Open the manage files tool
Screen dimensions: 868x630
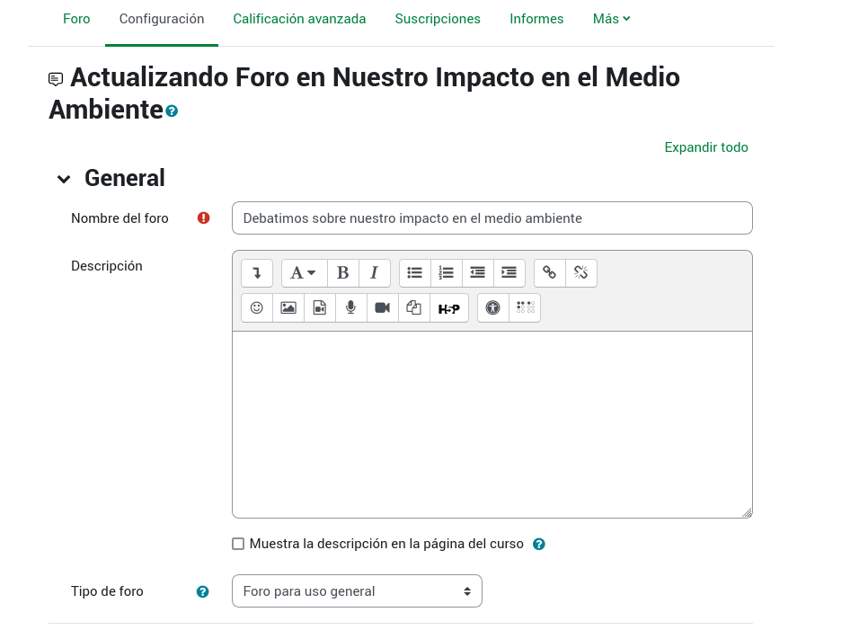(414, 307)
